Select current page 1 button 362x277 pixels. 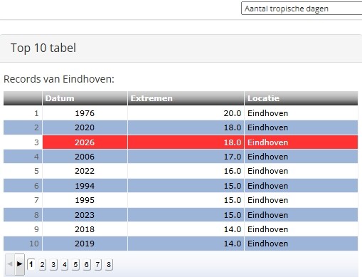(31, 264)
